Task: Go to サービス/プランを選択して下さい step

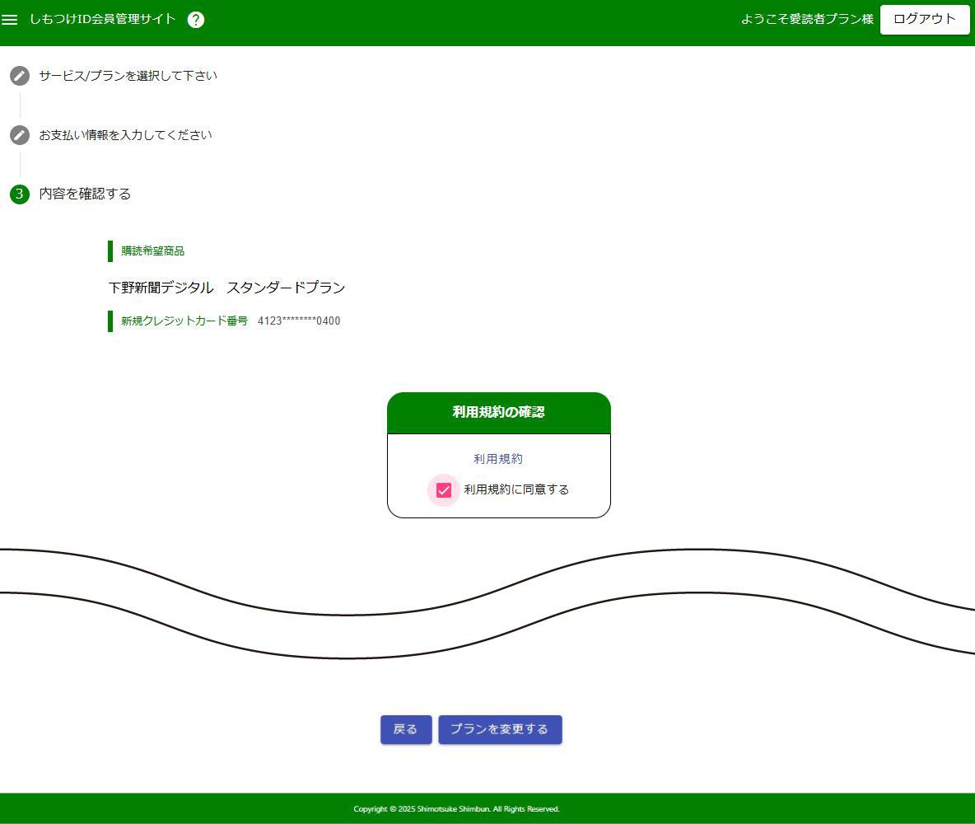Action: pyautogui.click(x=128, y=76)
